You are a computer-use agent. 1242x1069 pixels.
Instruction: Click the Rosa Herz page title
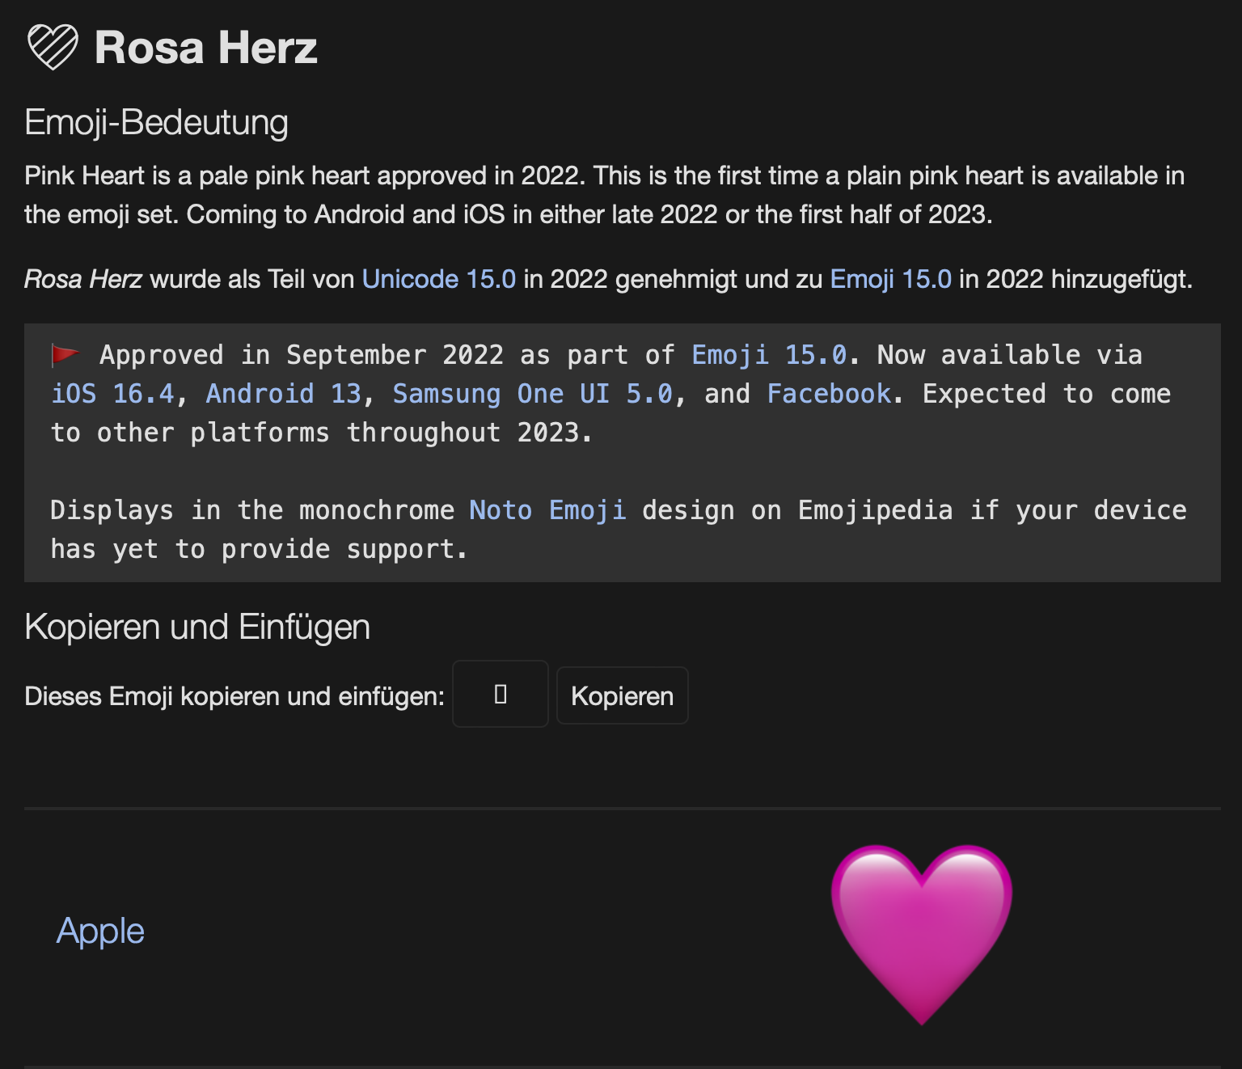(x=205, y=47)
